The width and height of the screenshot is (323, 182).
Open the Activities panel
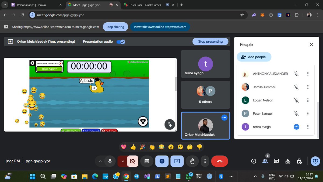click(288, 161)
